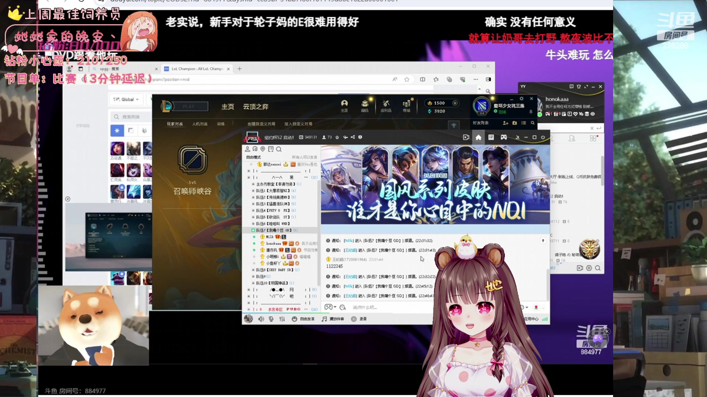Open LoL collection 藏品 icon
Image resolution: width=707 pixels, height=397 pixels.
coord(365,105)
